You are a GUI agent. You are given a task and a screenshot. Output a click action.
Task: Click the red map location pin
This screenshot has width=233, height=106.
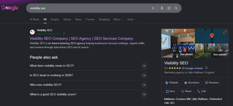pos(212,36)
